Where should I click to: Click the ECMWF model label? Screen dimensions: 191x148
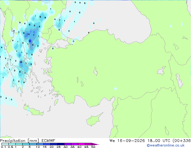49,141
